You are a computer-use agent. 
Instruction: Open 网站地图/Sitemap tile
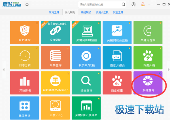[55, 83]
